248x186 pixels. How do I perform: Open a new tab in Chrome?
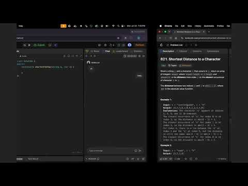(x=209, y=32)
